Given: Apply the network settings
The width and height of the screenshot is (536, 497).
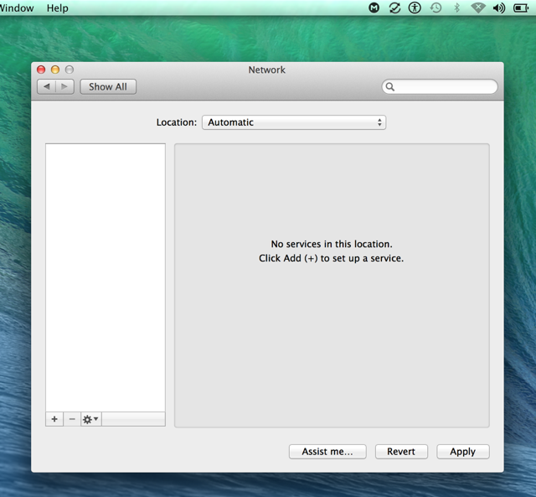Looking at the screenshot, I should (x=462, y=451).
